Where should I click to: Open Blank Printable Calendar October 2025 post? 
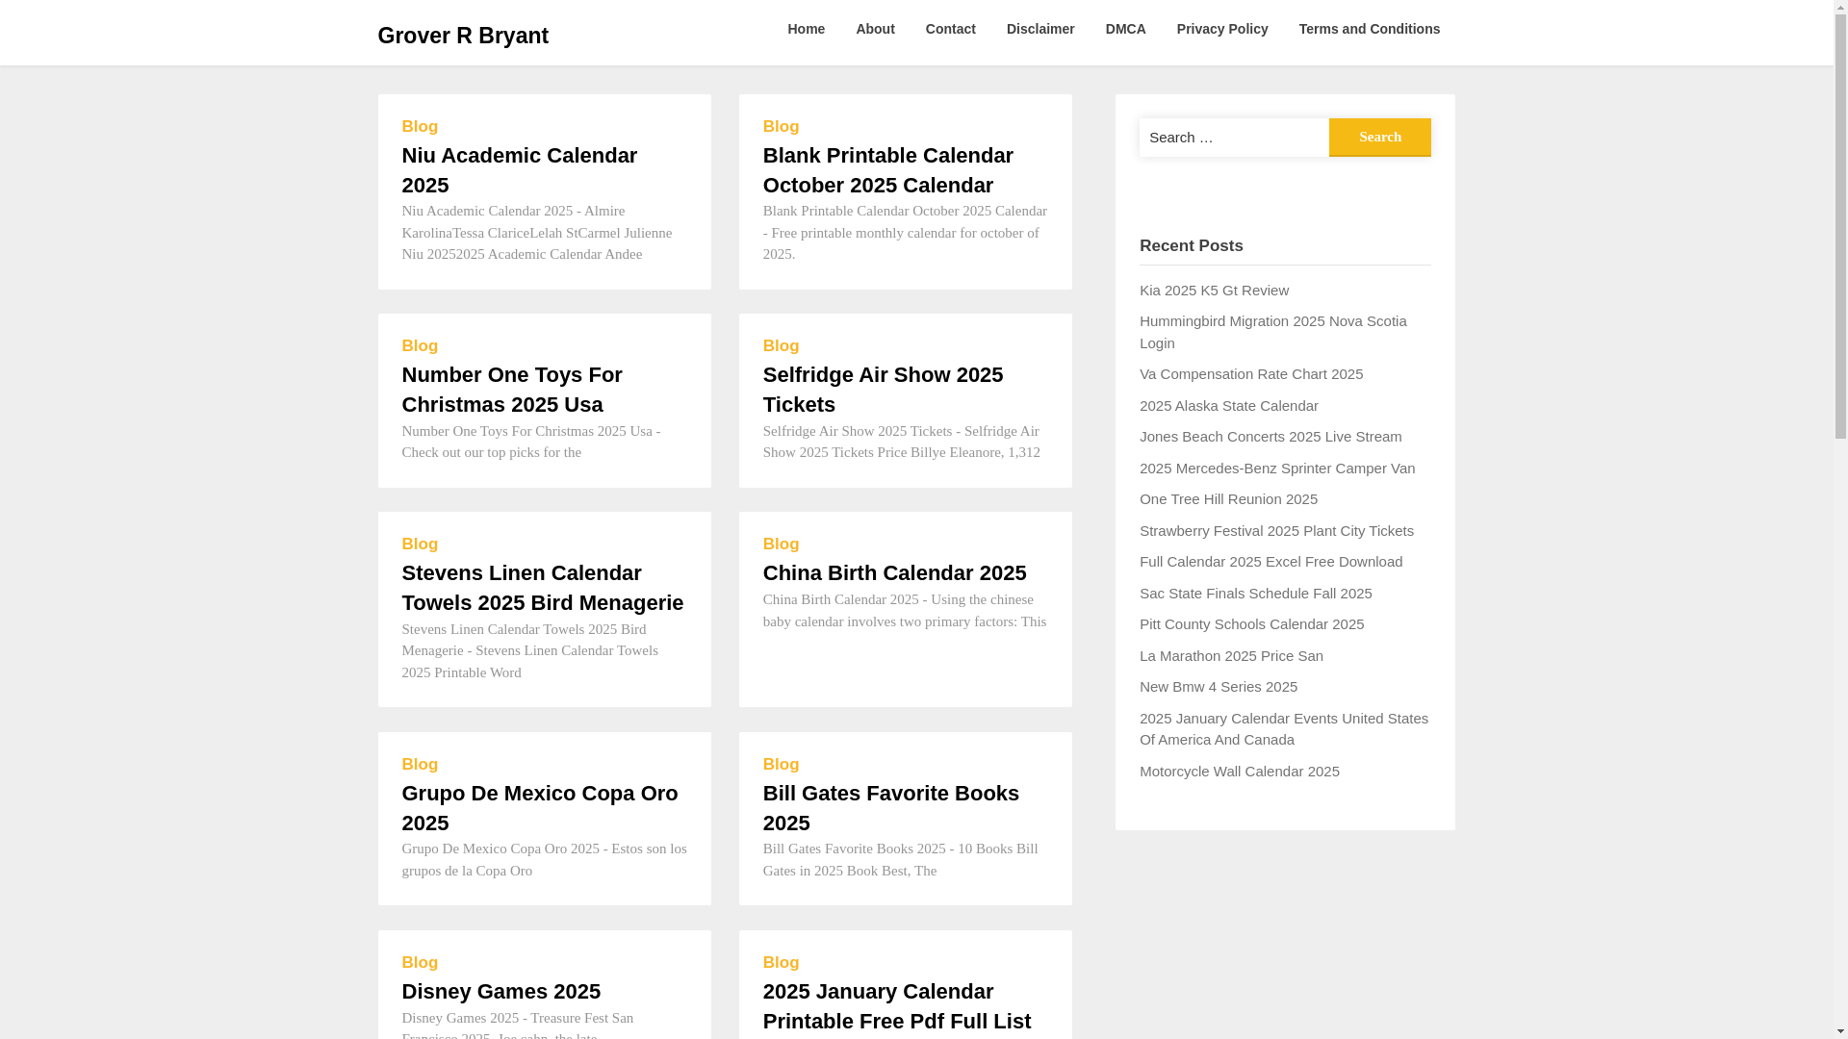pyautogui.click(x=887, y=170)
